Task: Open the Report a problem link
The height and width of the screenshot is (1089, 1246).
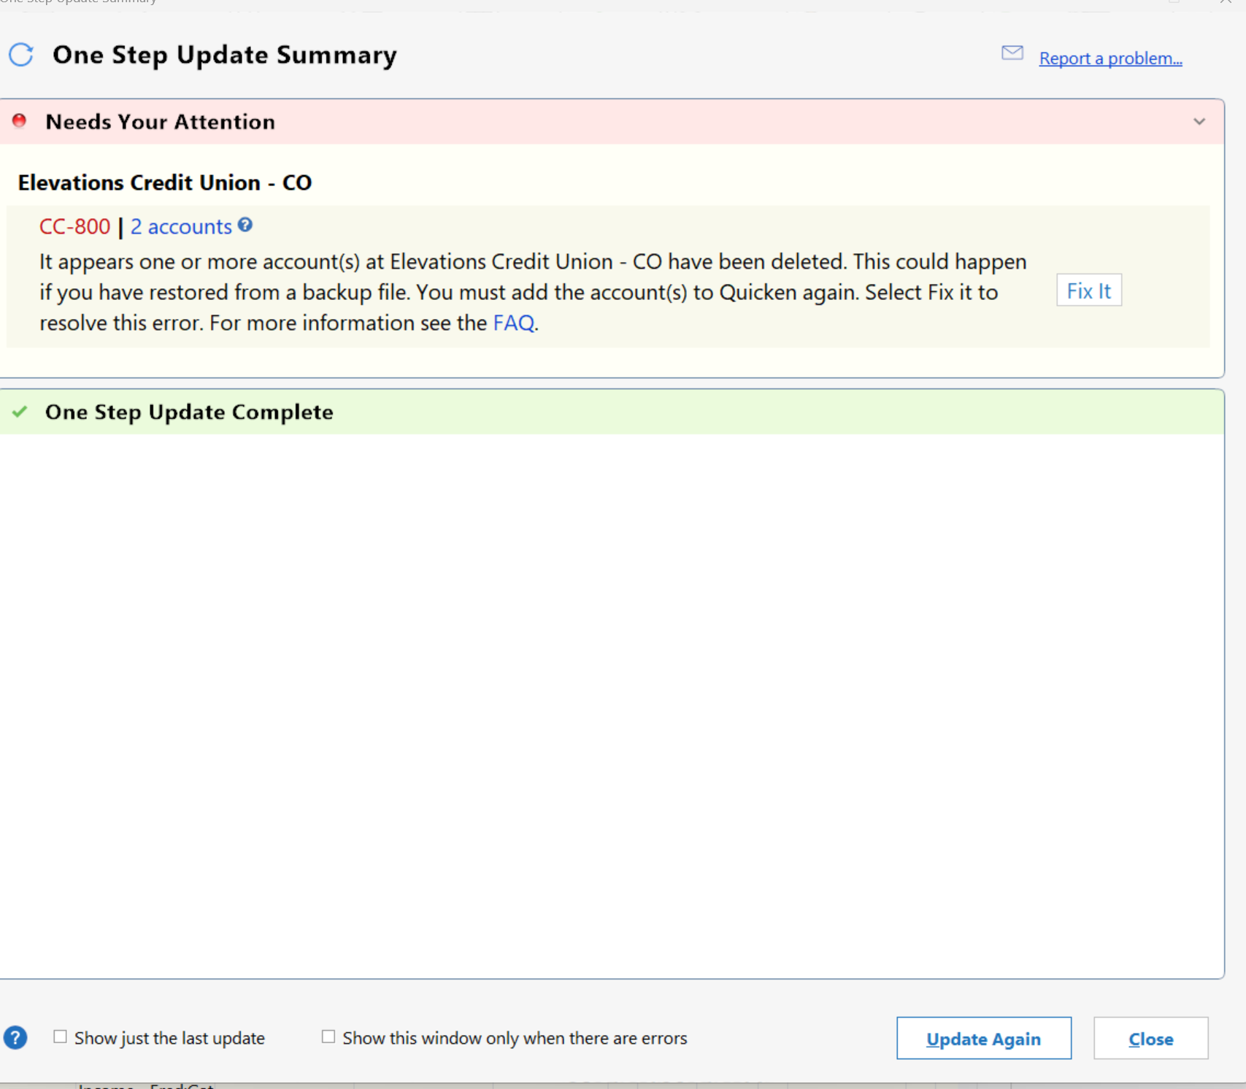Action: [x=1110, y=58]
